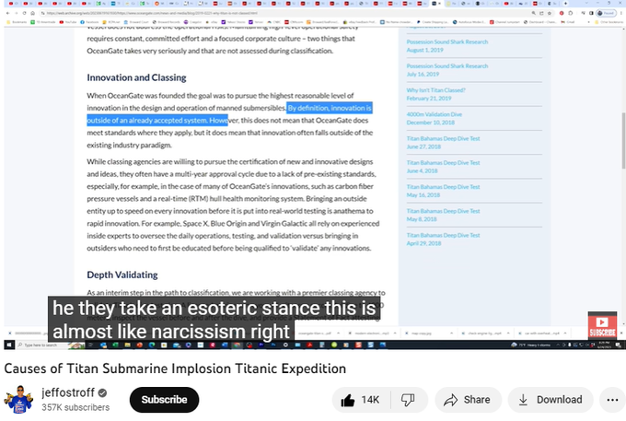This screenshot has width=626, height=421.
Task: Click the page's vertical scrollbar thumb
Action: click(623, 141)
